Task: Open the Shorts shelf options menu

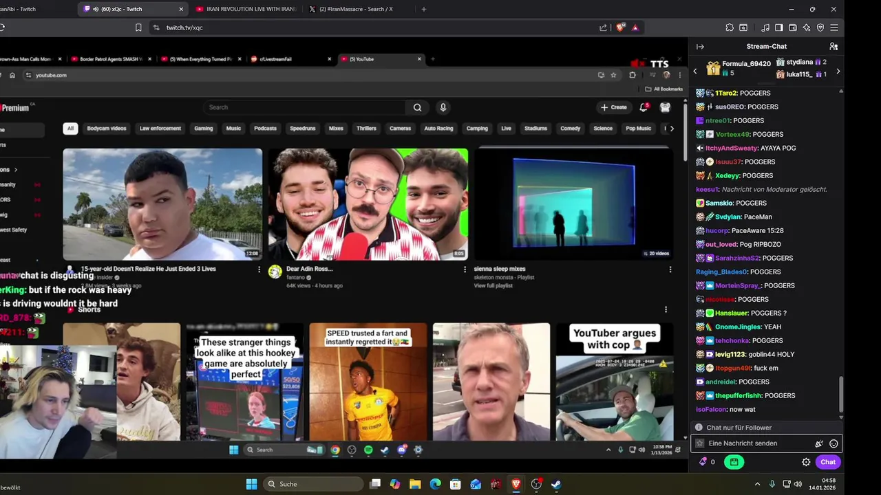Action: click(666, 309)
